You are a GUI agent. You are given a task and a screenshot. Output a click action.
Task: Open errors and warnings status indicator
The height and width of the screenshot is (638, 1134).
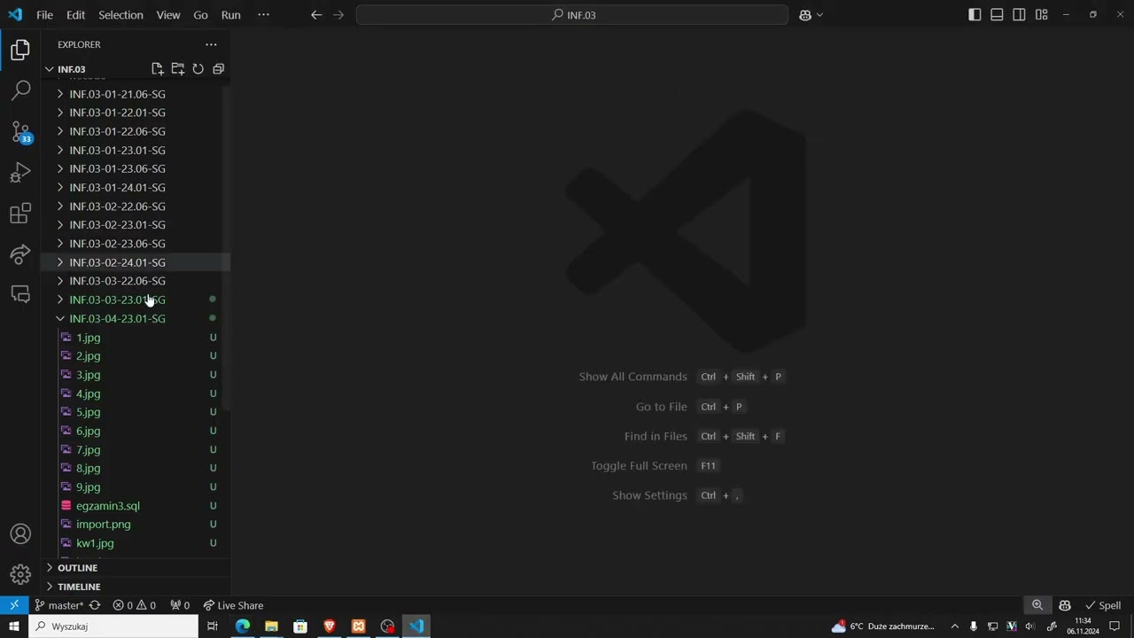point(135,605)
